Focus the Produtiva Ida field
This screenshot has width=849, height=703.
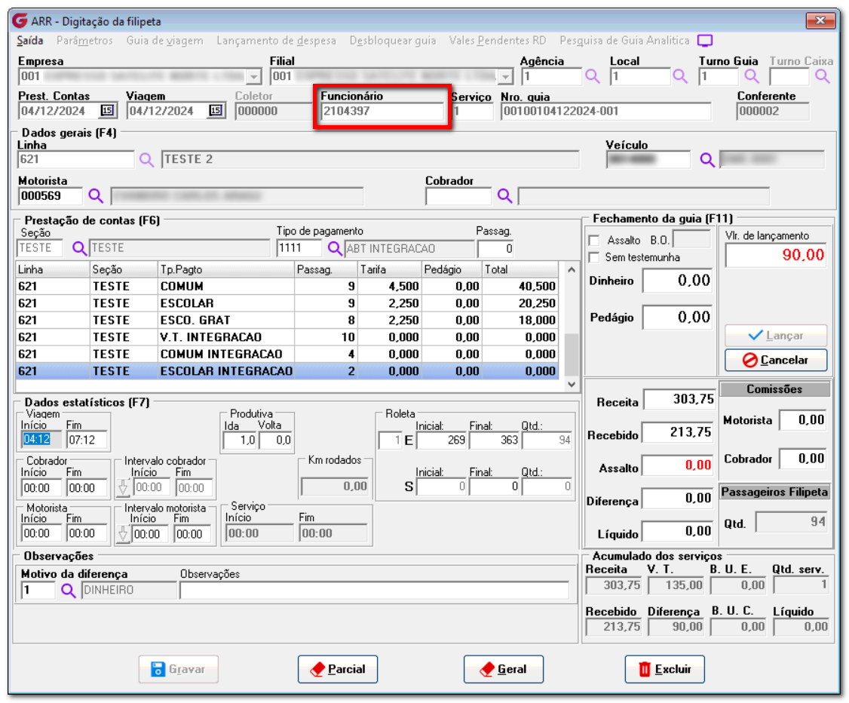click(x=241, y=441)
